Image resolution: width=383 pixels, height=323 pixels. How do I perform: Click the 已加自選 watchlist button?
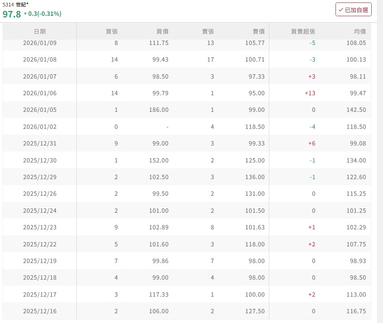[353, 10]
